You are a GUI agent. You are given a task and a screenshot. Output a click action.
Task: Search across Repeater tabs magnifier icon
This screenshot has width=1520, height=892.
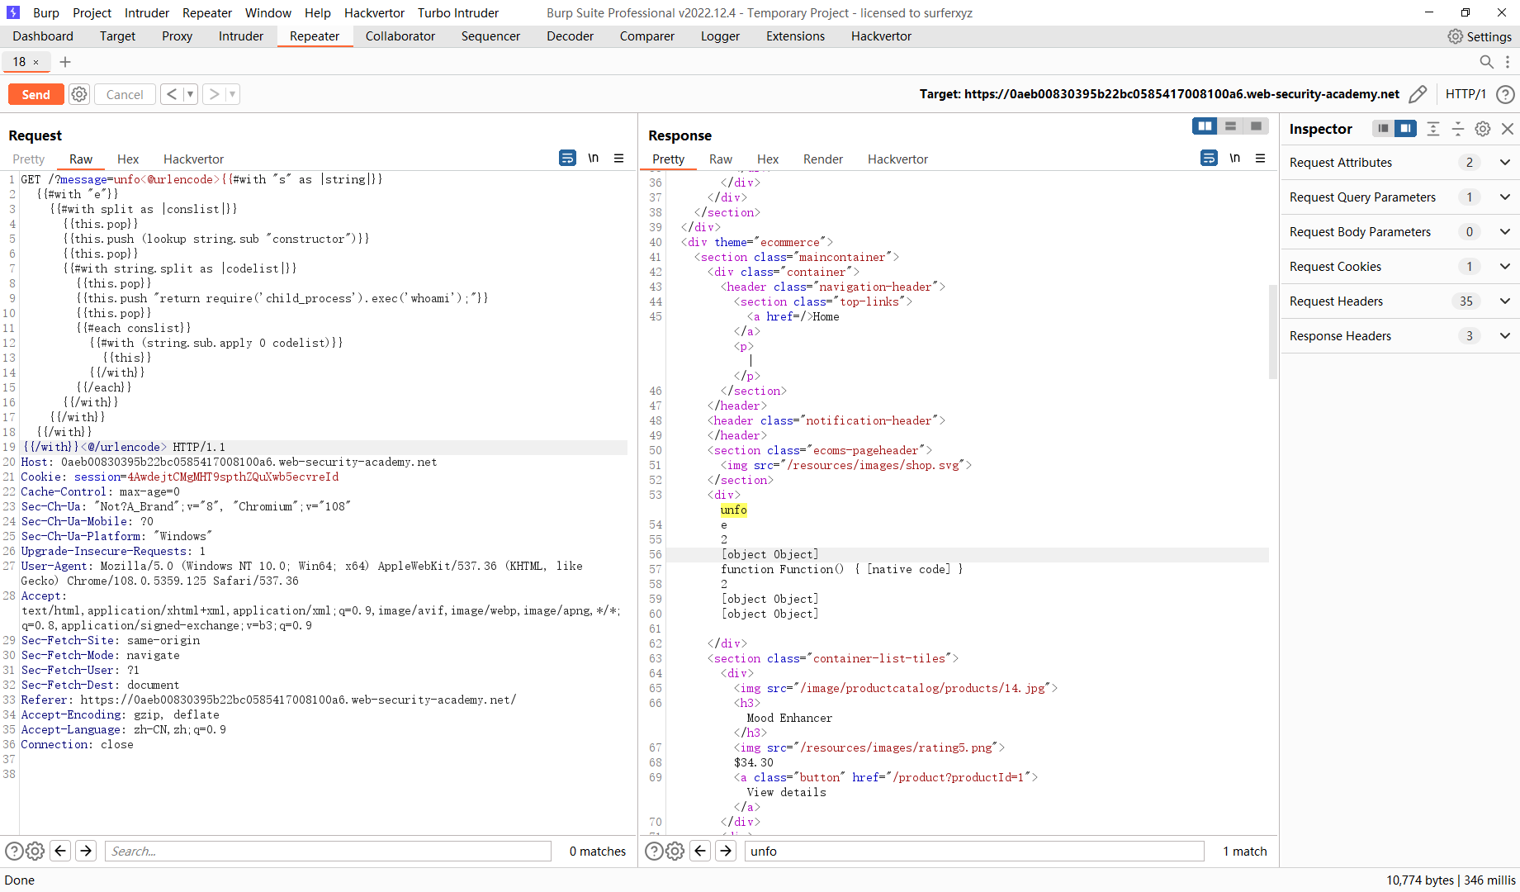pos(1486,62)
